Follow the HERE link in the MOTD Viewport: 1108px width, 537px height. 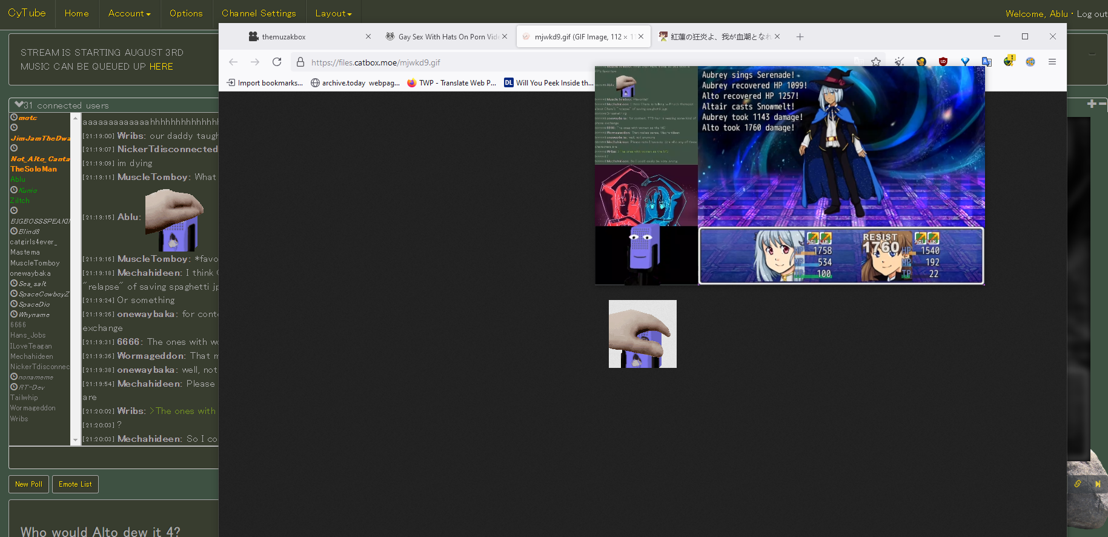[x=161, y=67]
